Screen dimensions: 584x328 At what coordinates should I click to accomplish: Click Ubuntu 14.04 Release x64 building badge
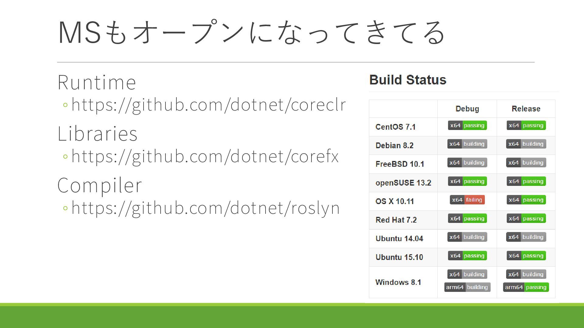[526, 237]
